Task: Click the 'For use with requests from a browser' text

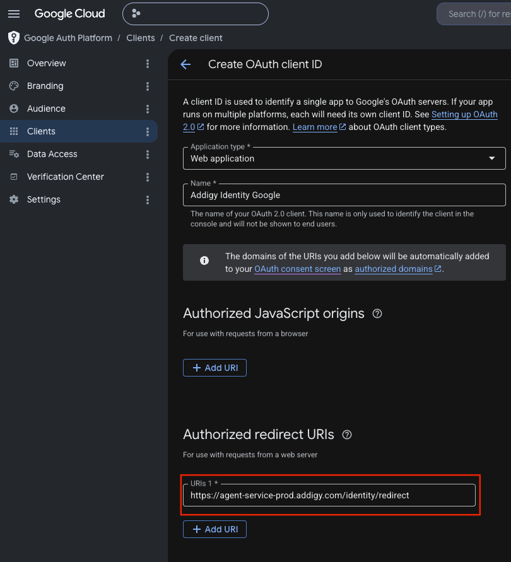Action: (245, 334)
